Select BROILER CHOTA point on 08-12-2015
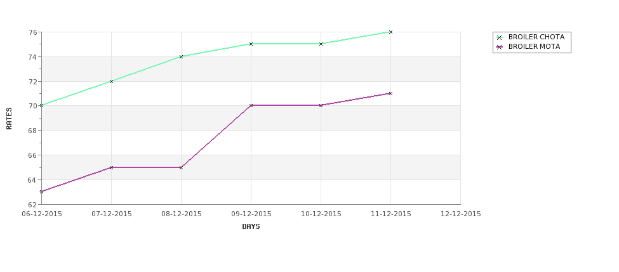 (x=181, y=57)
